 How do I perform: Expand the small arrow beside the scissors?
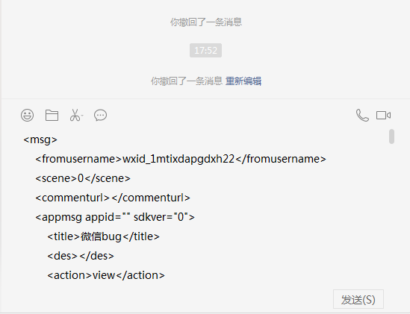82,115
